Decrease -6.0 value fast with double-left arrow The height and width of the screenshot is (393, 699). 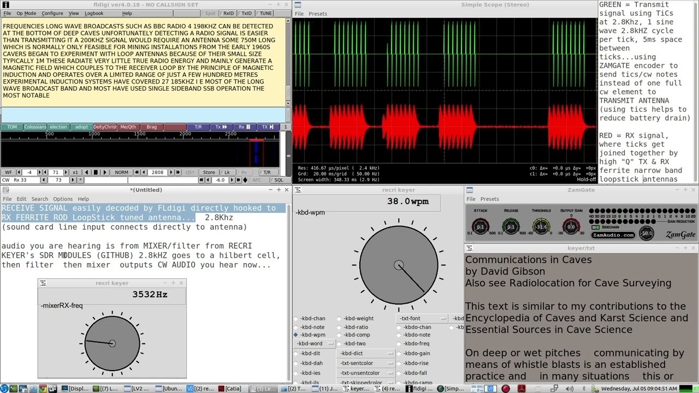tap(201, 180)
